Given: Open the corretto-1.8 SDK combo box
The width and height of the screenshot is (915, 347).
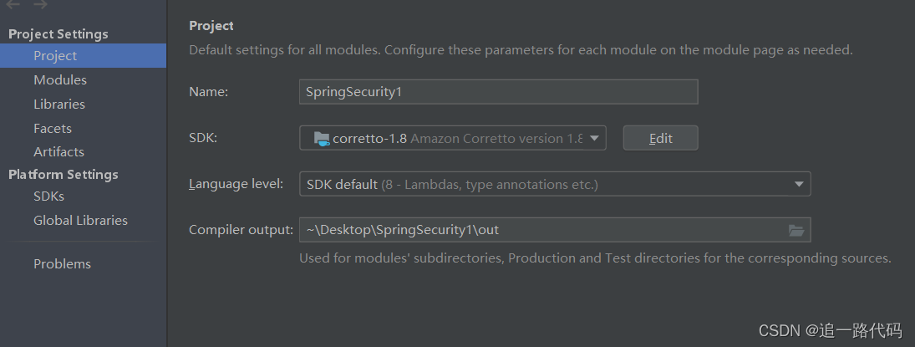Looking at the screenshot, I should click(x=451, y=138).
